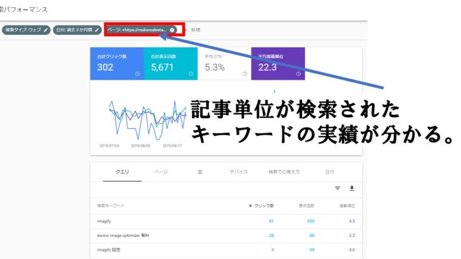Screen dimensions: 461x259
Task: Toggle the 平均掲載順位 metric card
Action: tap(277, 63)
